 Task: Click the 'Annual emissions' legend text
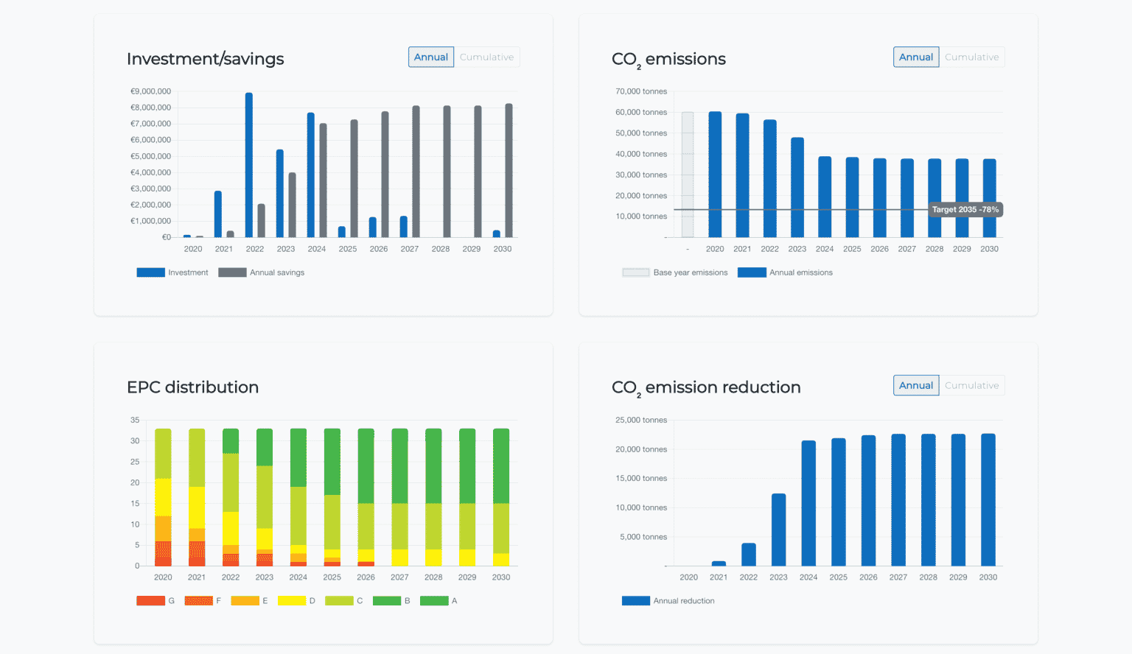(801, 272)
